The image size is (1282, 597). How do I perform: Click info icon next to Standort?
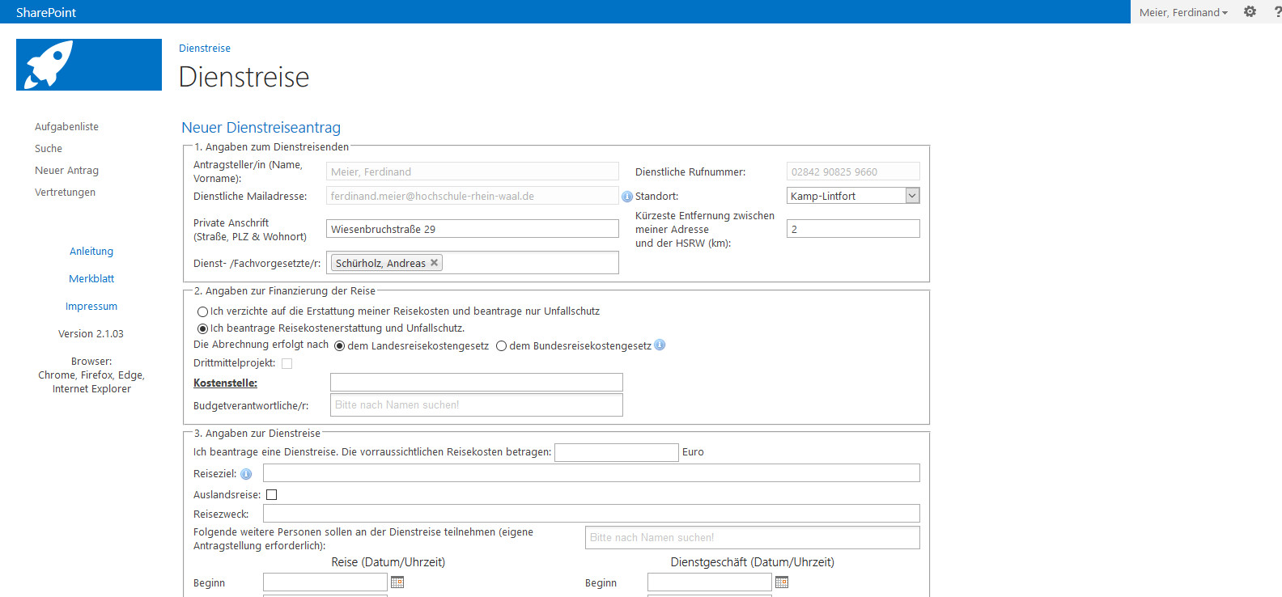pyautogui.click(x=626, y=197)
